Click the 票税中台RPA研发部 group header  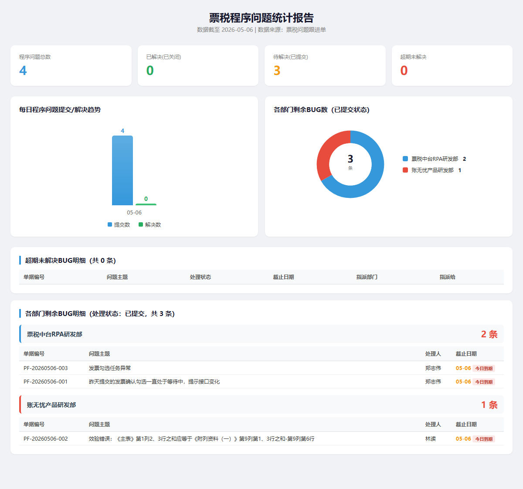click(261, 334)
